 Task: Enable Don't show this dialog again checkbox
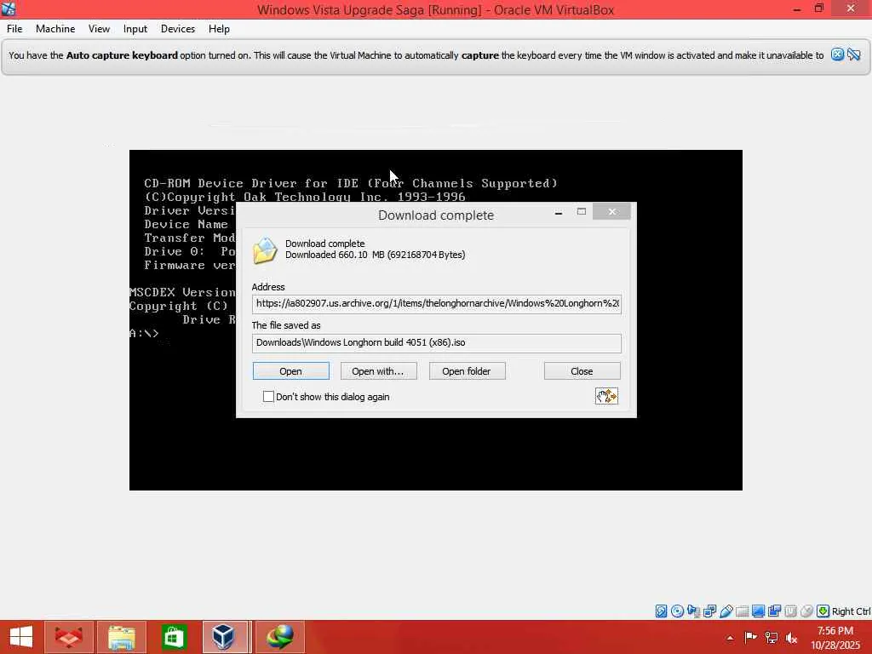[268, 397]
